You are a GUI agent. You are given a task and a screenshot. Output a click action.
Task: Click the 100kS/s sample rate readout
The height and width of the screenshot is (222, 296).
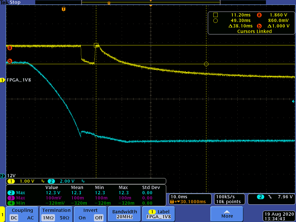pos(225,197)
